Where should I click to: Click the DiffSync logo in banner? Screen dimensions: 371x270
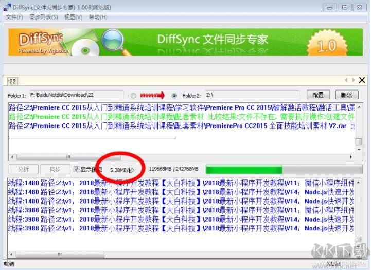41,39
